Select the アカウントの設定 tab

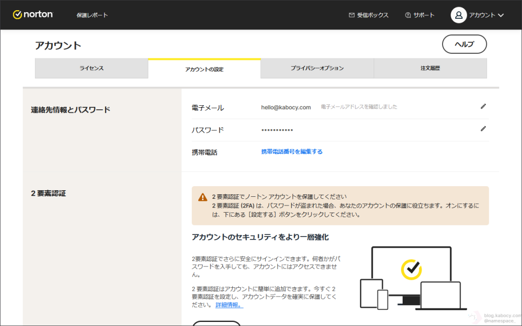tap(204, 69)
